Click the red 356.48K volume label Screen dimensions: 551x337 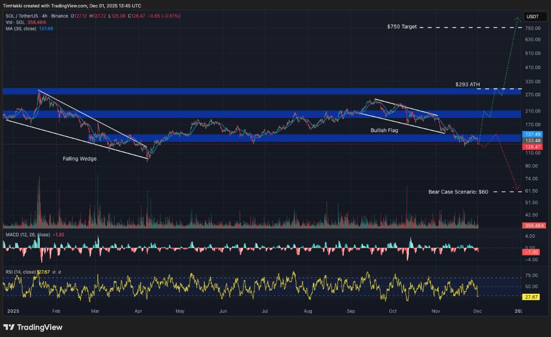(x=533, y=226)
